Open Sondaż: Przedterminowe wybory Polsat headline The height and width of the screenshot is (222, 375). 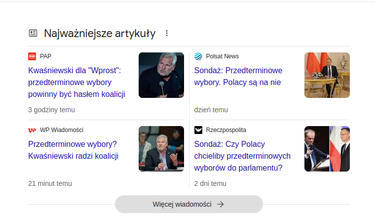[238, 76]
